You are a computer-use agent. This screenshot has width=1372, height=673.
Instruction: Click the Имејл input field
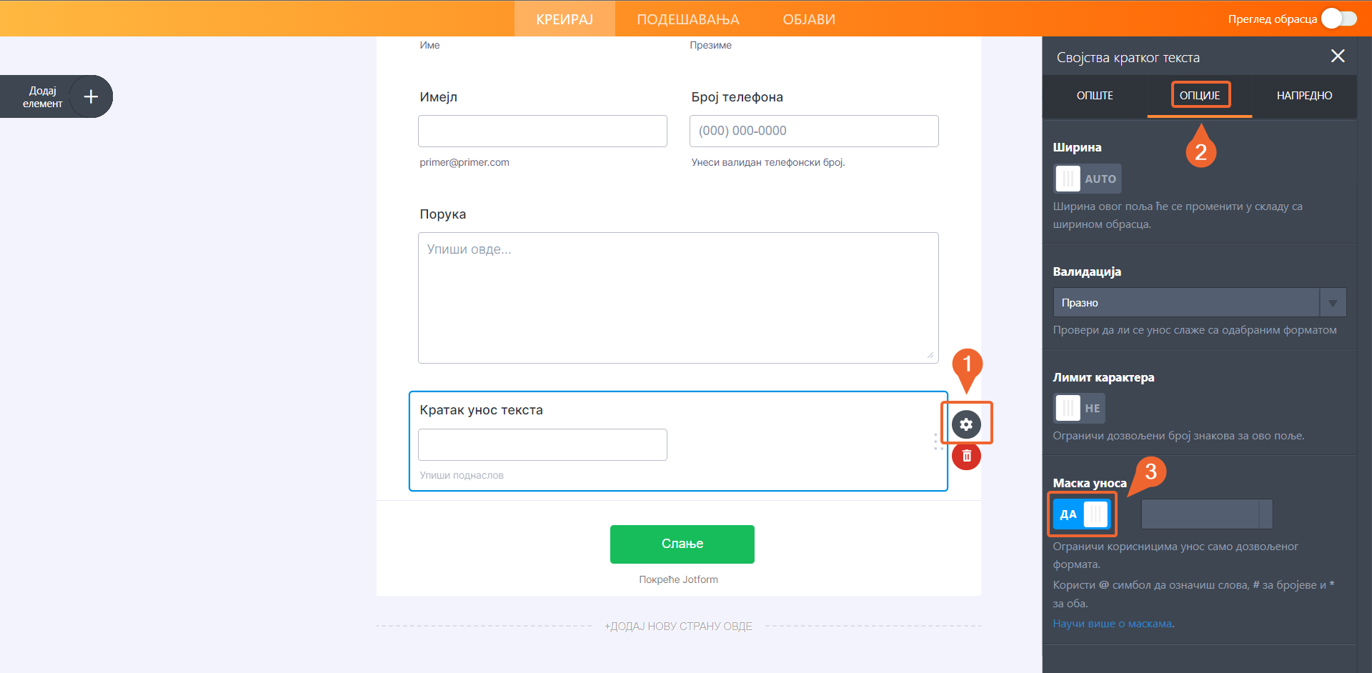click(542, 131)
